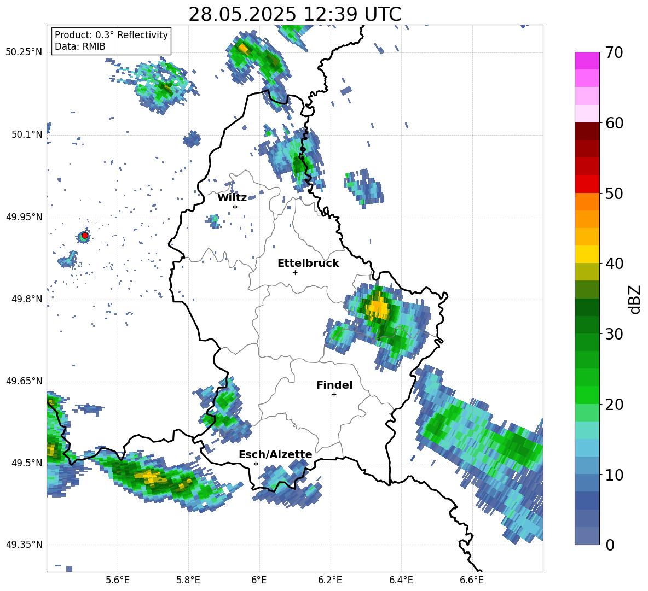The image size is (648, 591).
Task: Click the dBZ colorbar unit label
Action: click(x=634, y=299)
